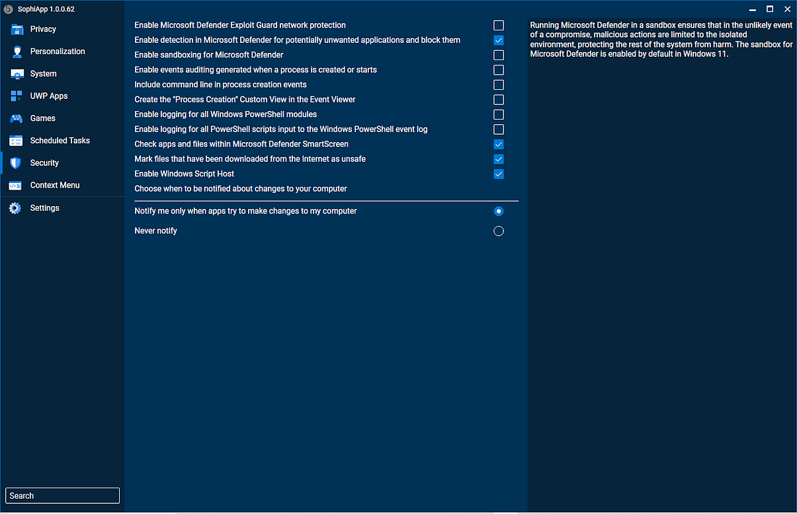The image size is (797, 514).
Task: Select the Never notify radio button
Action: (x=499, y=231)
